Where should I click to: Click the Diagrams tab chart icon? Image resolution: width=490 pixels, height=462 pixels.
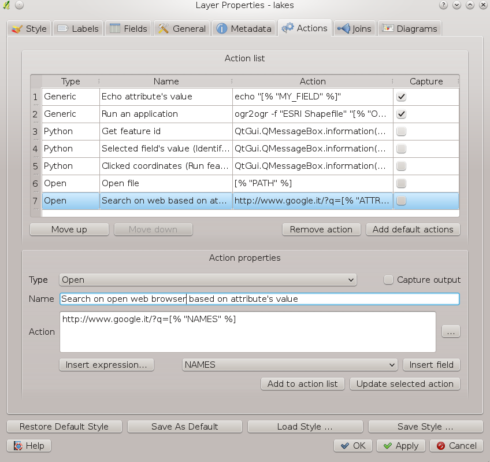(388, 28)
